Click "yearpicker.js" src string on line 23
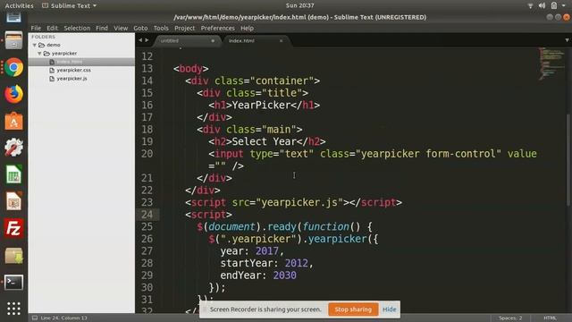572x322 pixels. [299, 202]
